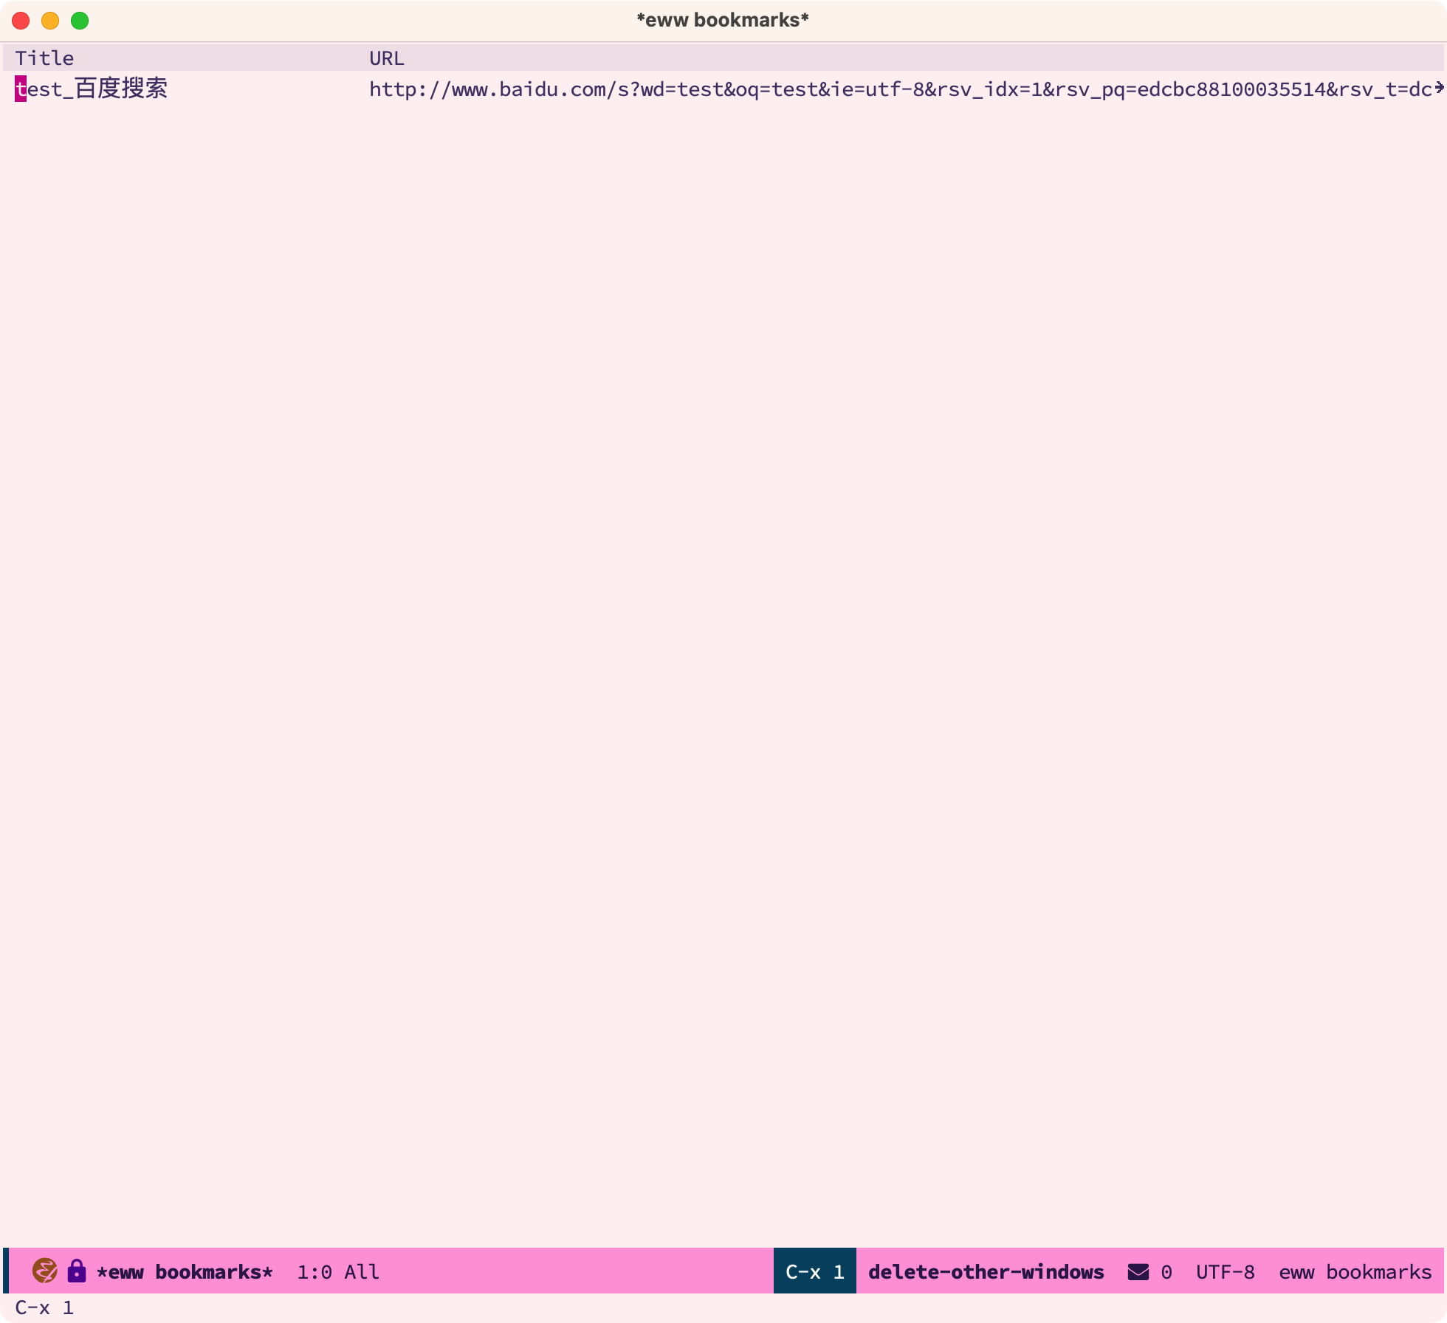Click the Title column header
The width and height of the screenshot is (1447, 1323).
click(x=45, y=58)
